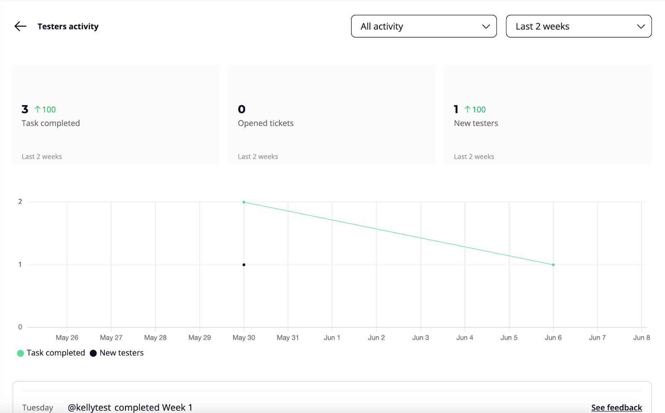Click the black New testers point on chart
The width and height of the screenshot is (665, 413).
click(244, 265)
